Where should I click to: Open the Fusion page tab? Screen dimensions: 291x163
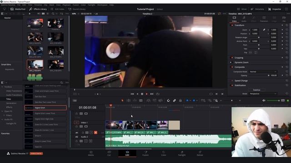pos(145,153)
